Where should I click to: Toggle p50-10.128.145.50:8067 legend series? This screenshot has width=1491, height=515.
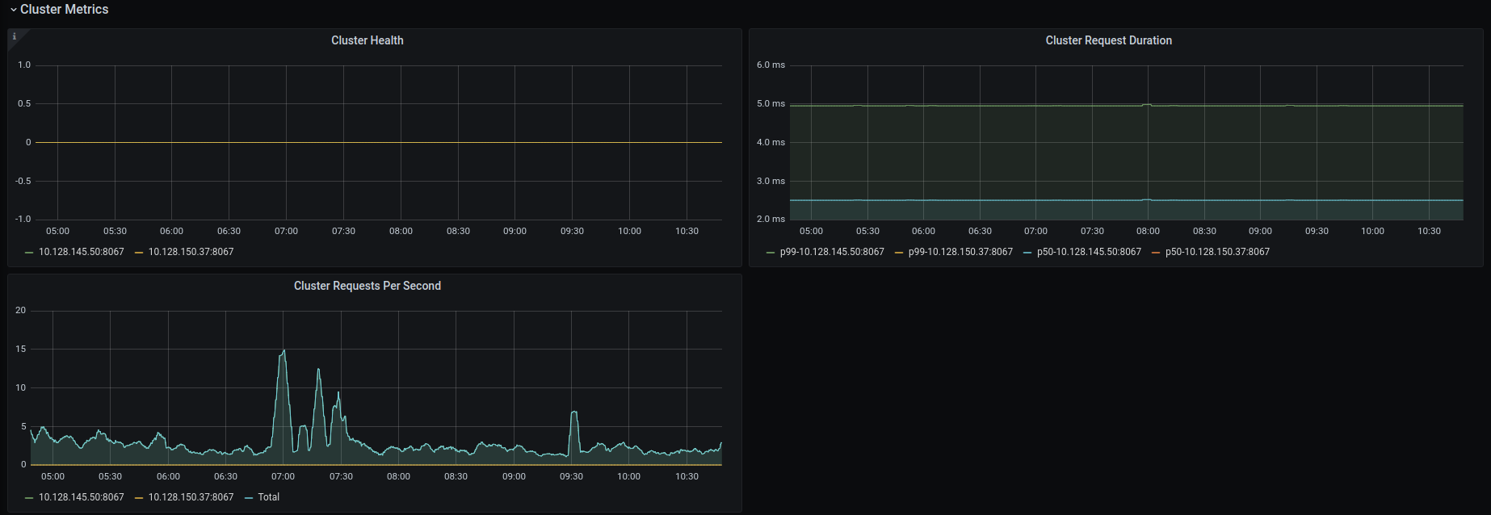pyautogui.click(x=1089, y=252)
